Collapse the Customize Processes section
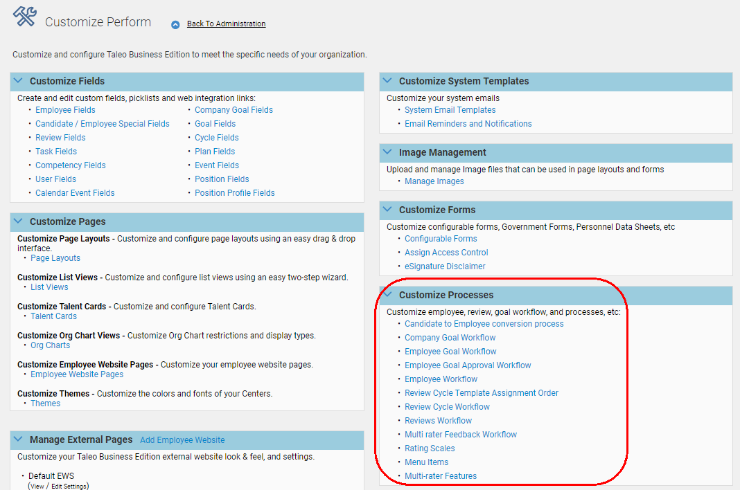This screenshot has height=490, width=740. (x=387, y=294)
